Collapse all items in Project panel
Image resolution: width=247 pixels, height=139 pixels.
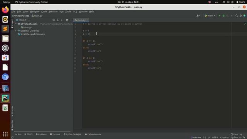tap(62, 20)
